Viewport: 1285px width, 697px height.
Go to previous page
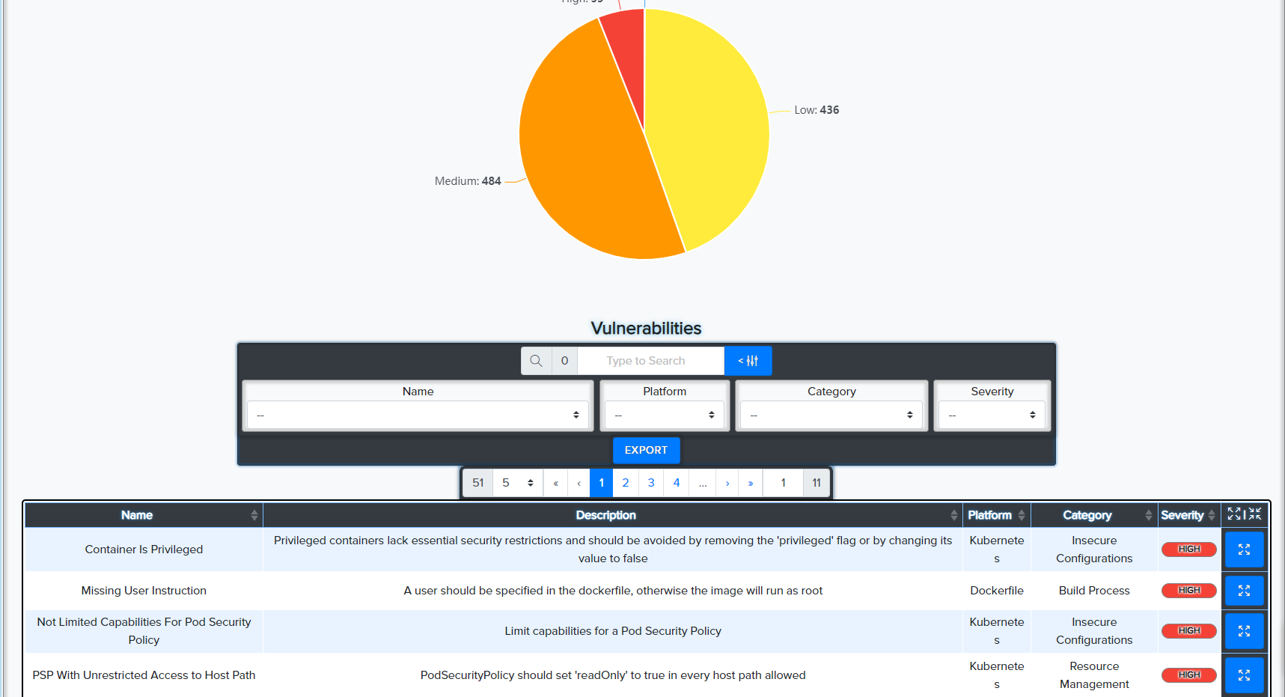(579, 483)
